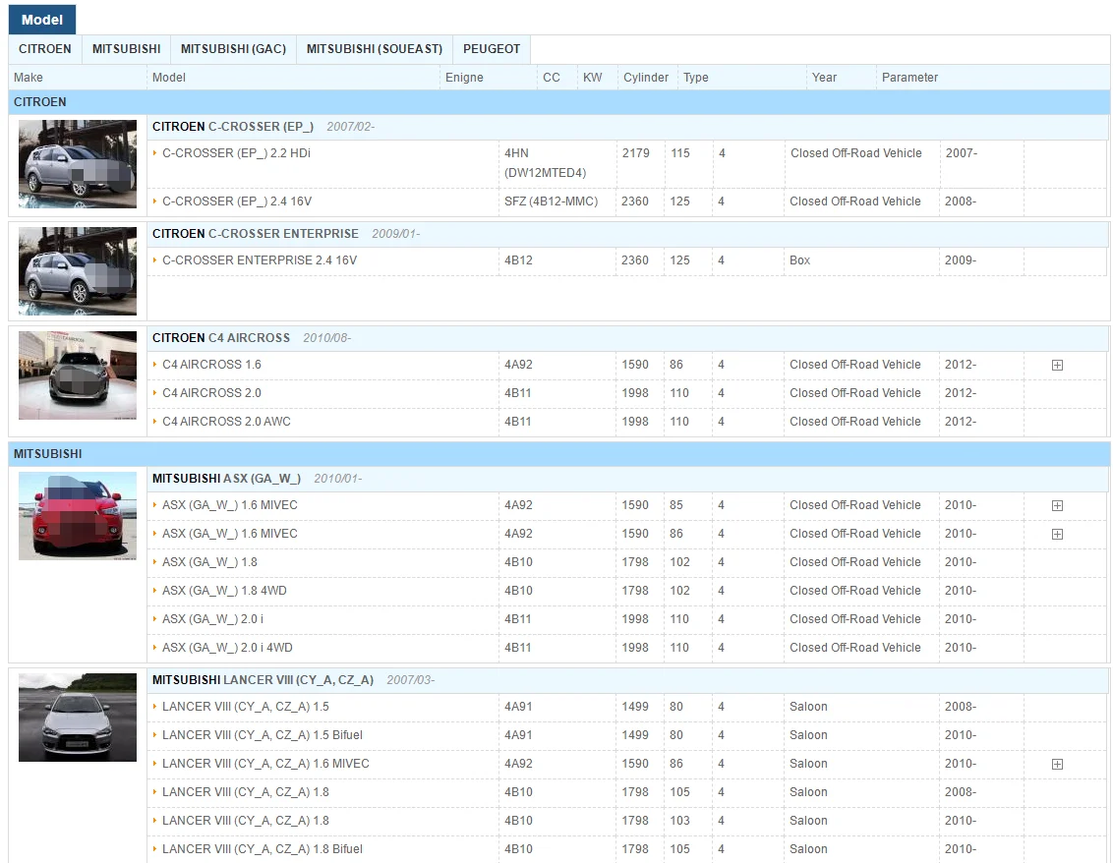This screenshot has height=863, width=1113.
Task: Open the red Mitsubishi ASX thumbnail
Action: pos(78,516)
